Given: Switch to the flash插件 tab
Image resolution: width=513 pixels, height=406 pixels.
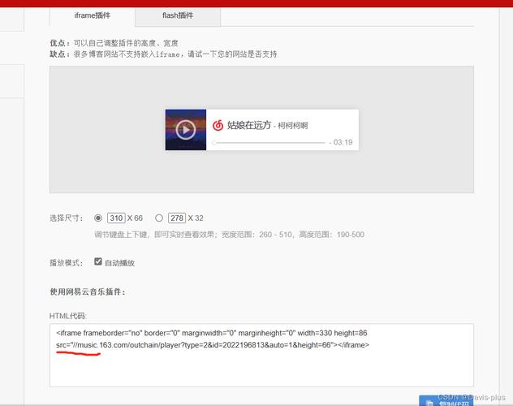Looking at the screenshot, I should [178, 15].
